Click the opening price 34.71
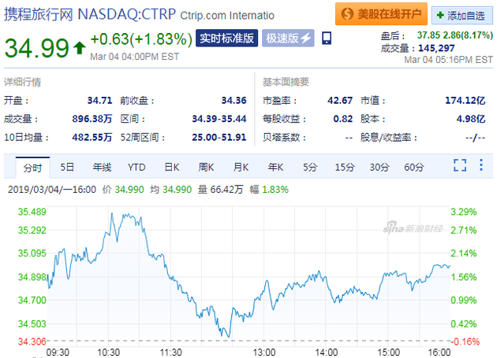Screen dimensions: 497x358 [100, 101]
